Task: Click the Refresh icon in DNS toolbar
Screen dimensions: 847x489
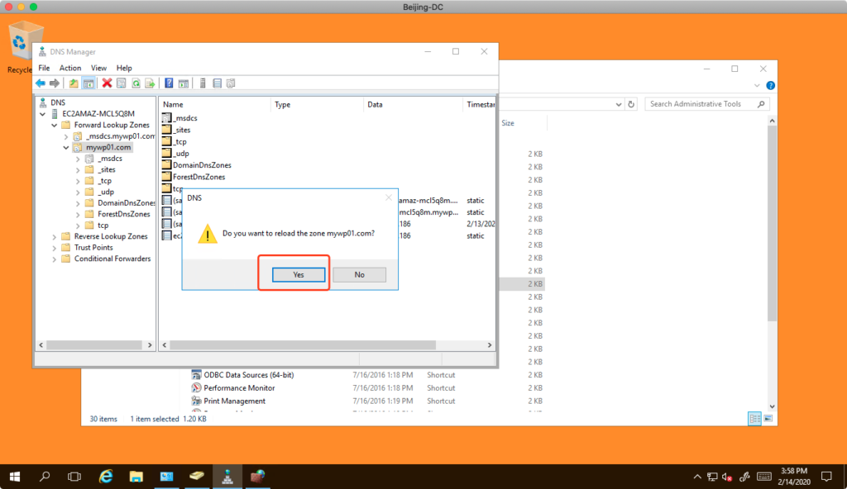Action: [136, 83]
